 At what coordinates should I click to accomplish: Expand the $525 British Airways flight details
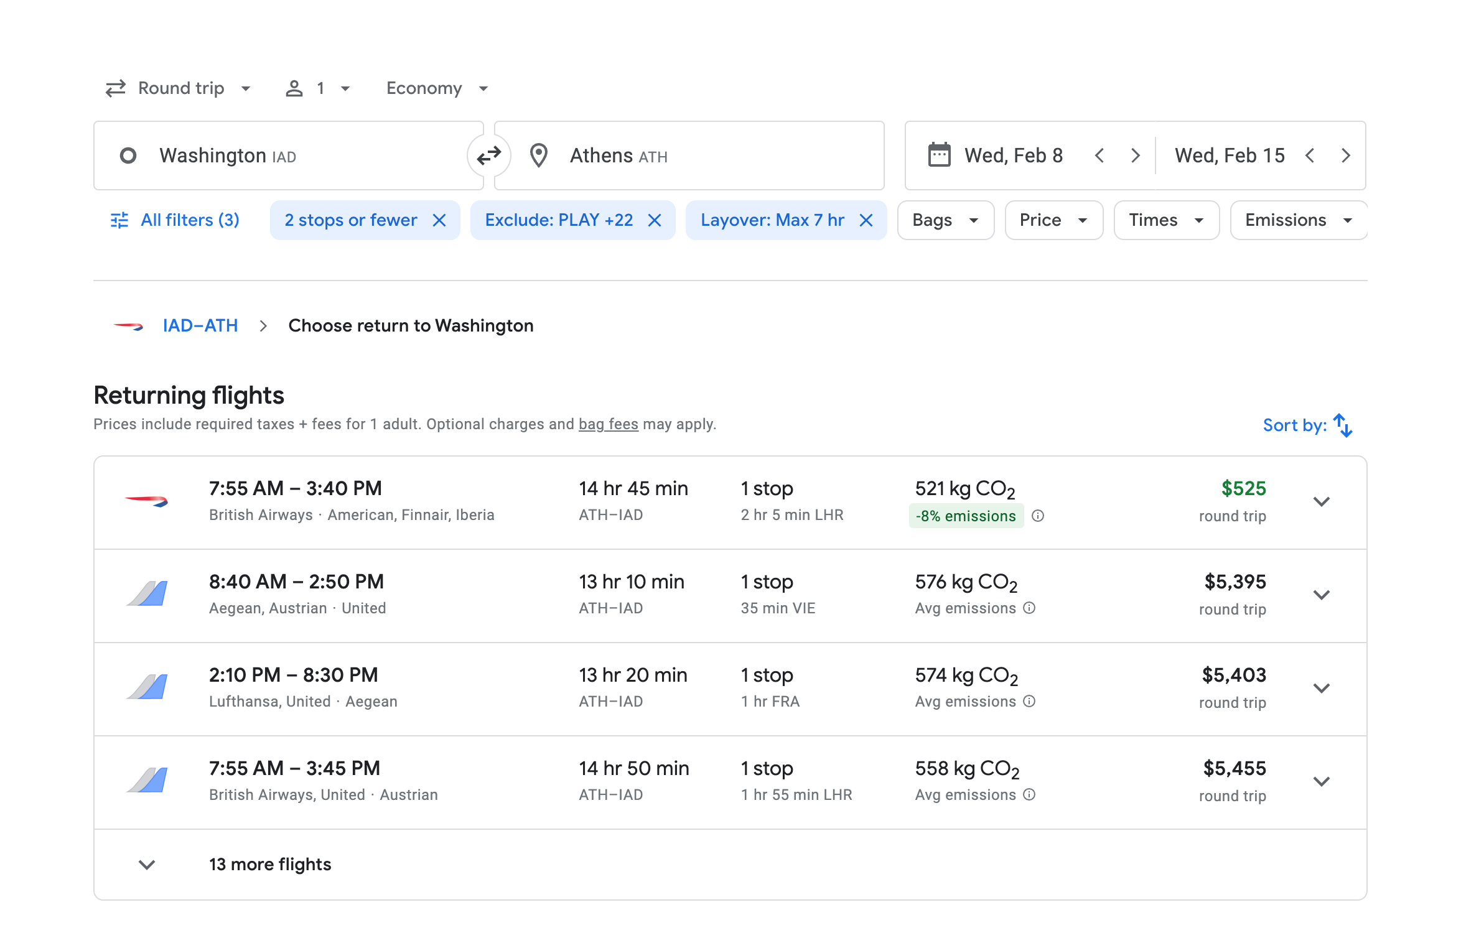tap(1321, 501)
